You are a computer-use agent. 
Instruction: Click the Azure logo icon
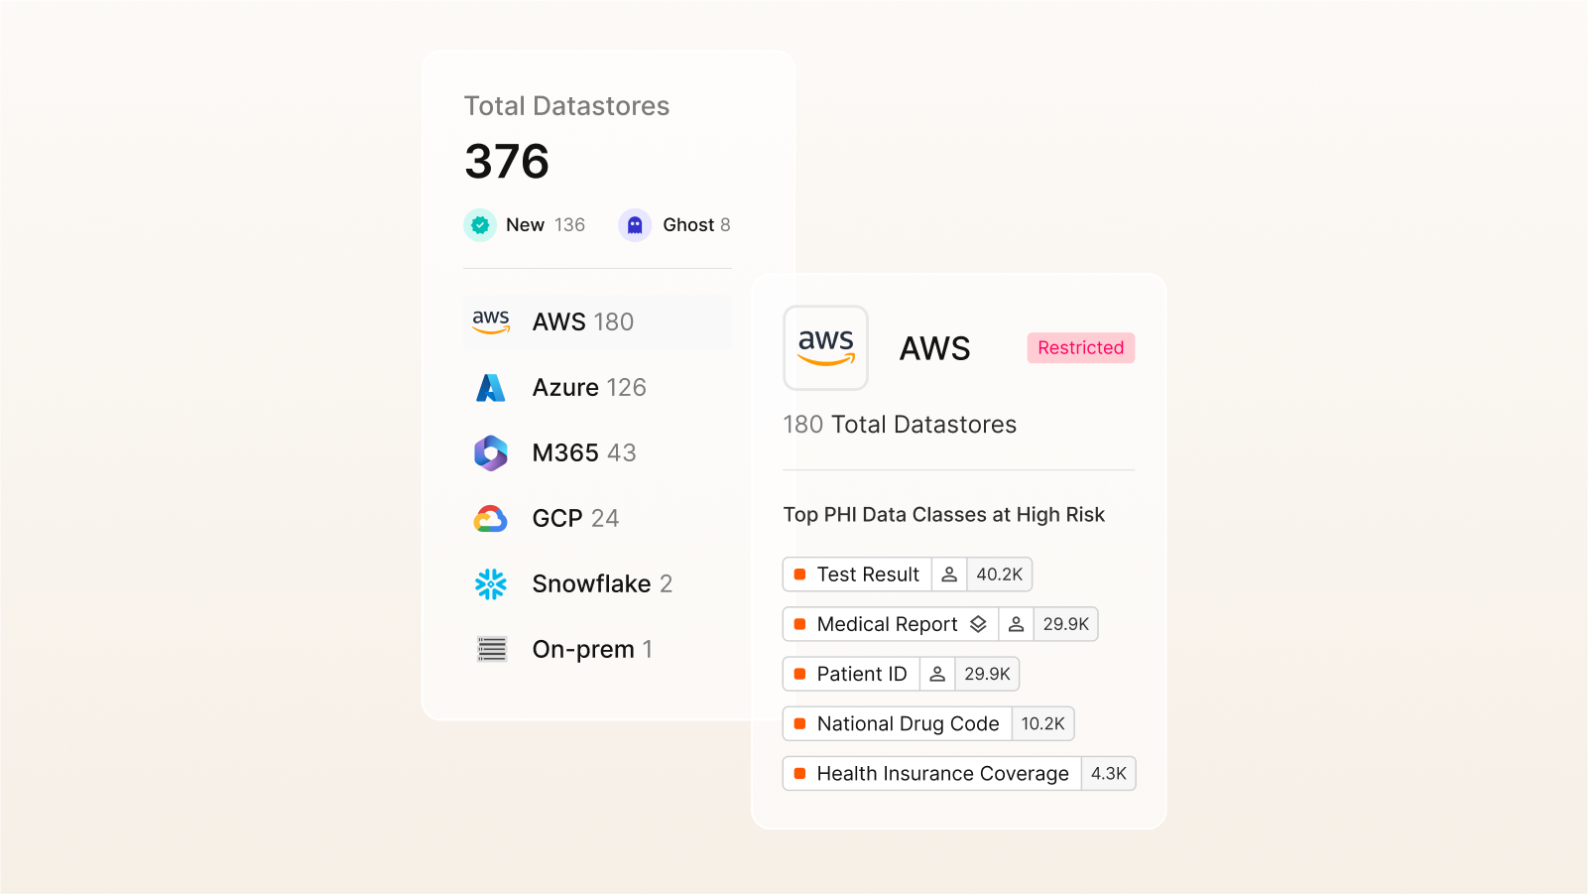click(491, 387)
